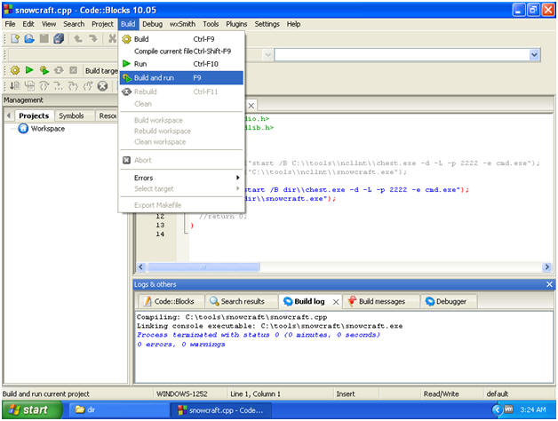Click the Undo arrow toolbar icon

[x=78, y=38]
